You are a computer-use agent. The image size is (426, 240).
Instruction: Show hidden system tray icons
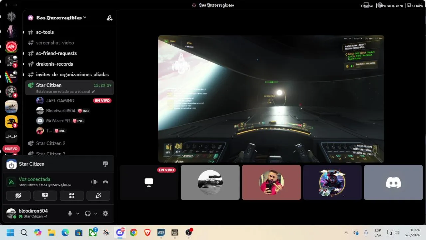point(346,233)
